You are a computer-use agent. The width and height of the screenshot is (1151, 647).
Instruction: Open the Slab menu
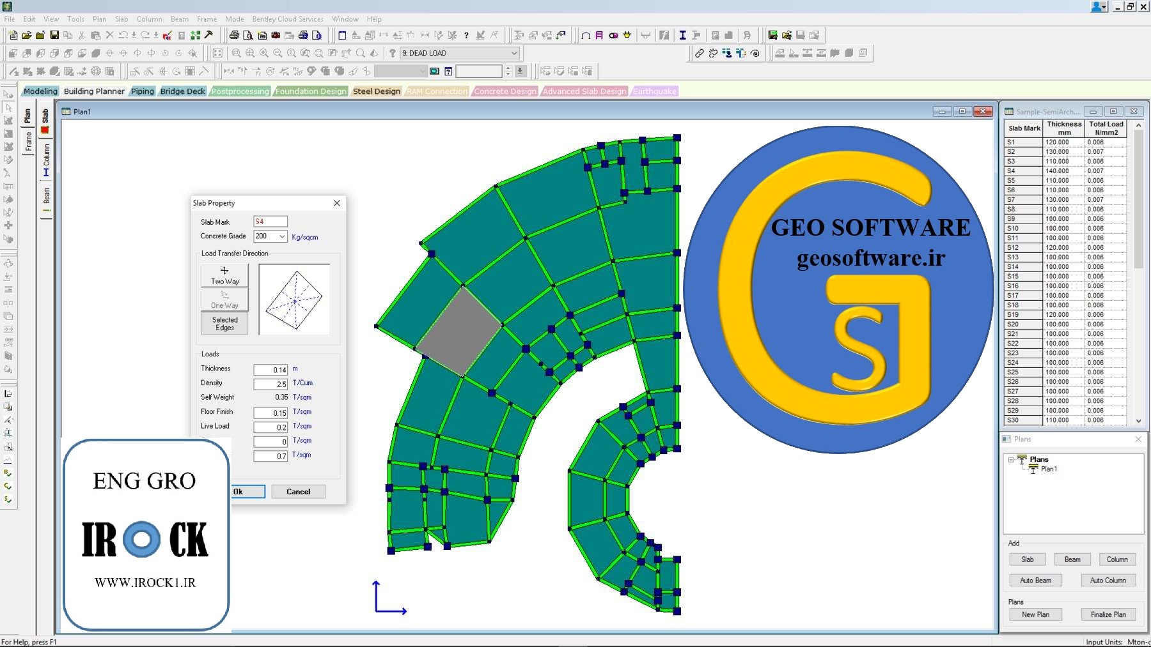pyautogui.click(x=121, y=19)
